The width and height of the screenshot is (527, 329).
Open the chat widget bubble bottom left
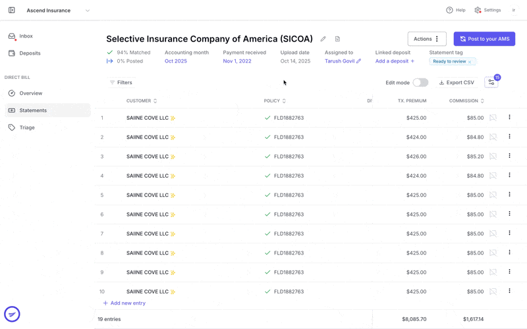click(12, 315)
